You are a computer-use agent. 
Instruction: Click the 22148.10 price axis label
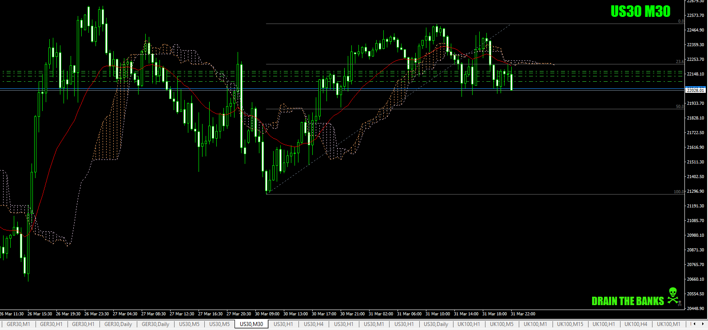(x=696, y=74)
